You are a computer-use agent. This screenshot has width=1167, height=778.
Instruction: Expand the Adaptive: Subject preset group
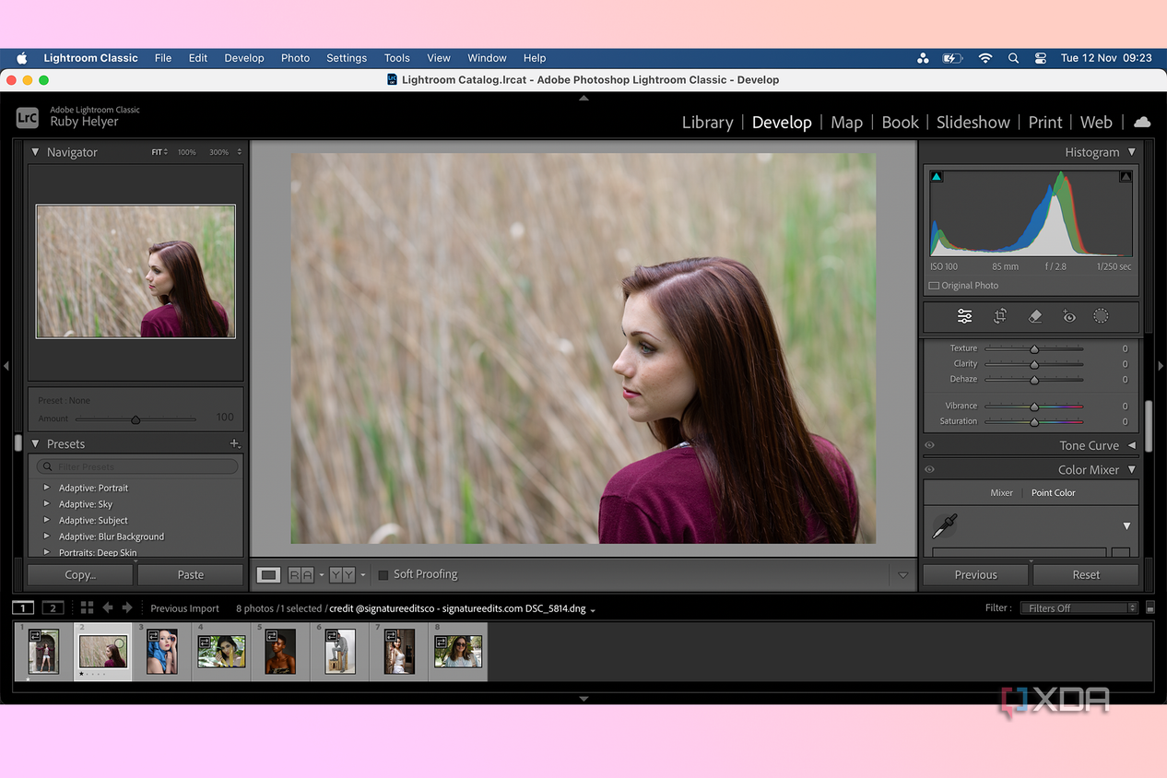pyautogui.click(x=46, y=520)
